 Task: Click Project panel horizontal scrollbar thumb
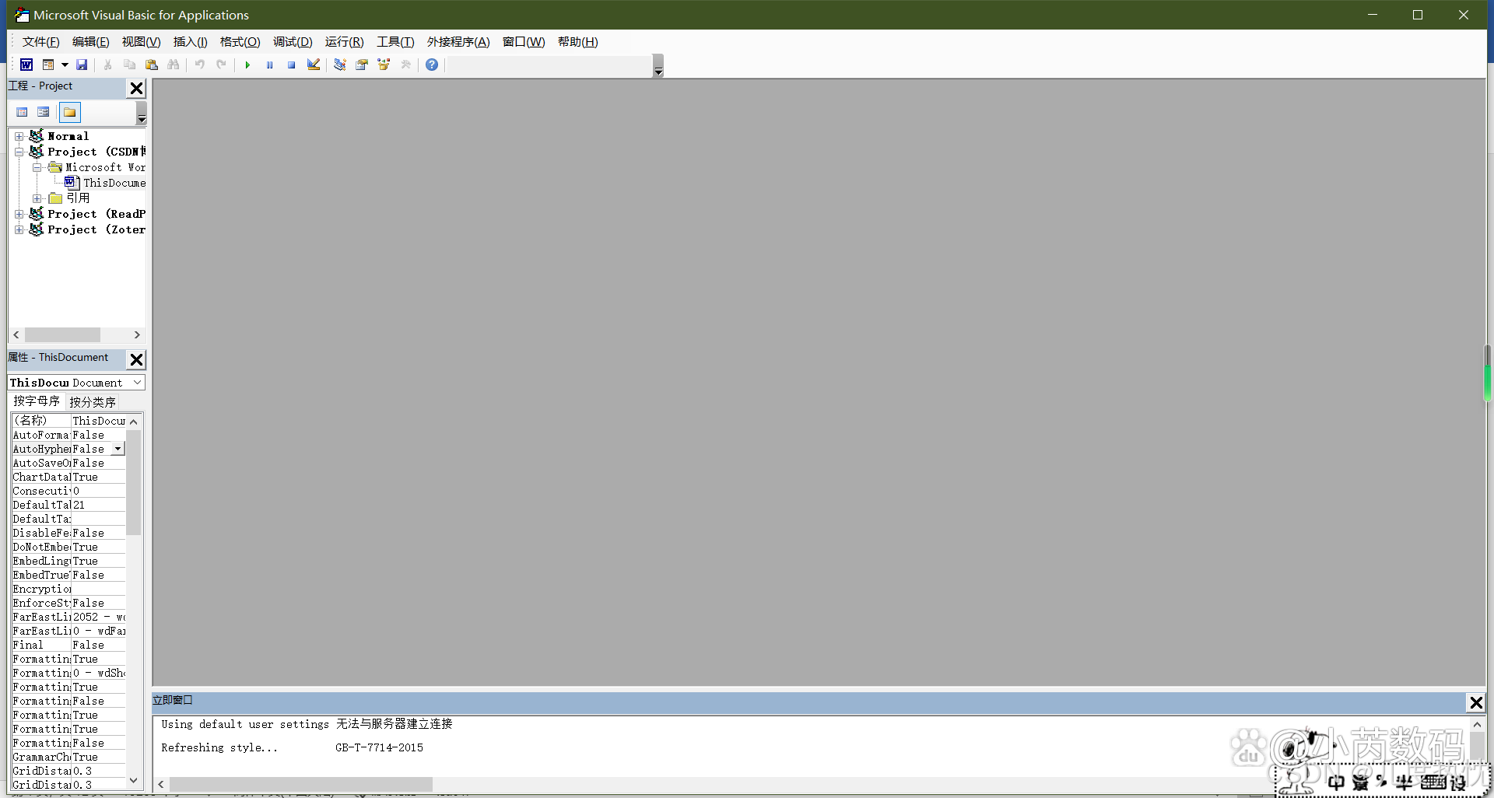tap(62, 335)
